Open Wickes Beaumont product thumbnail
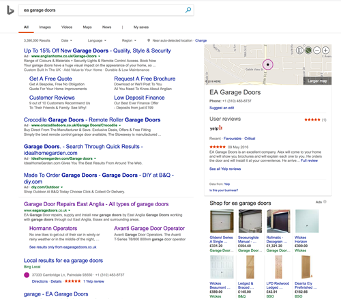 click(222, 267)
